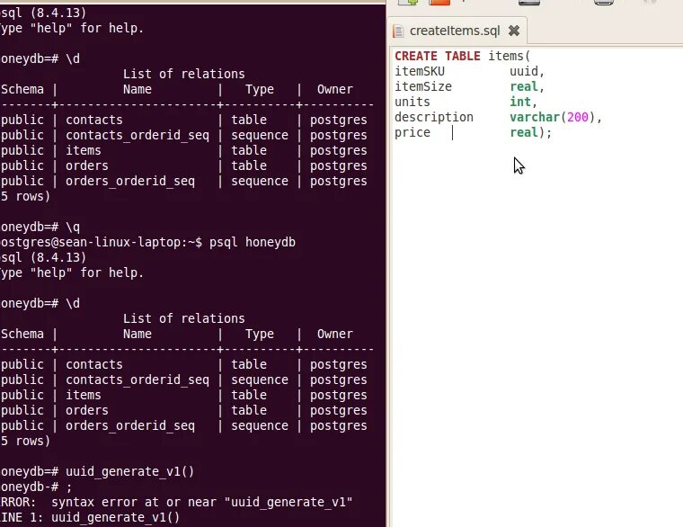Click 'orders_orderid_seq' in the last relations listing
683x527 pixels.
click(130, 426)
